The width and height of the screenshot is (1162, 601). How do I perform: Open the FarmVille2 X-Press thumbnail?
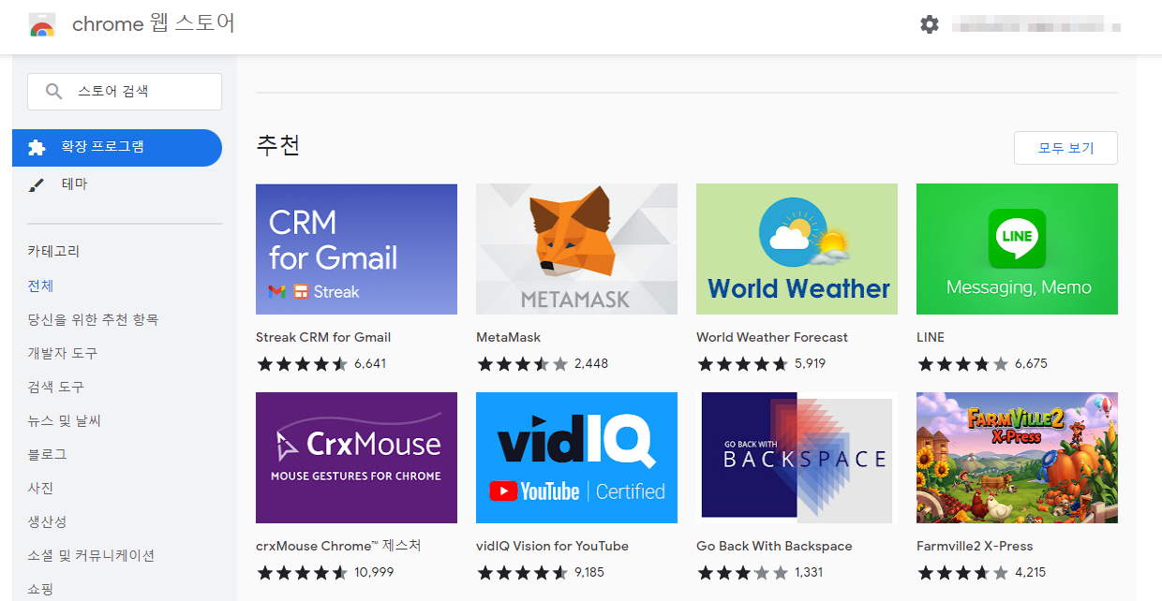tap(1017, 458)
